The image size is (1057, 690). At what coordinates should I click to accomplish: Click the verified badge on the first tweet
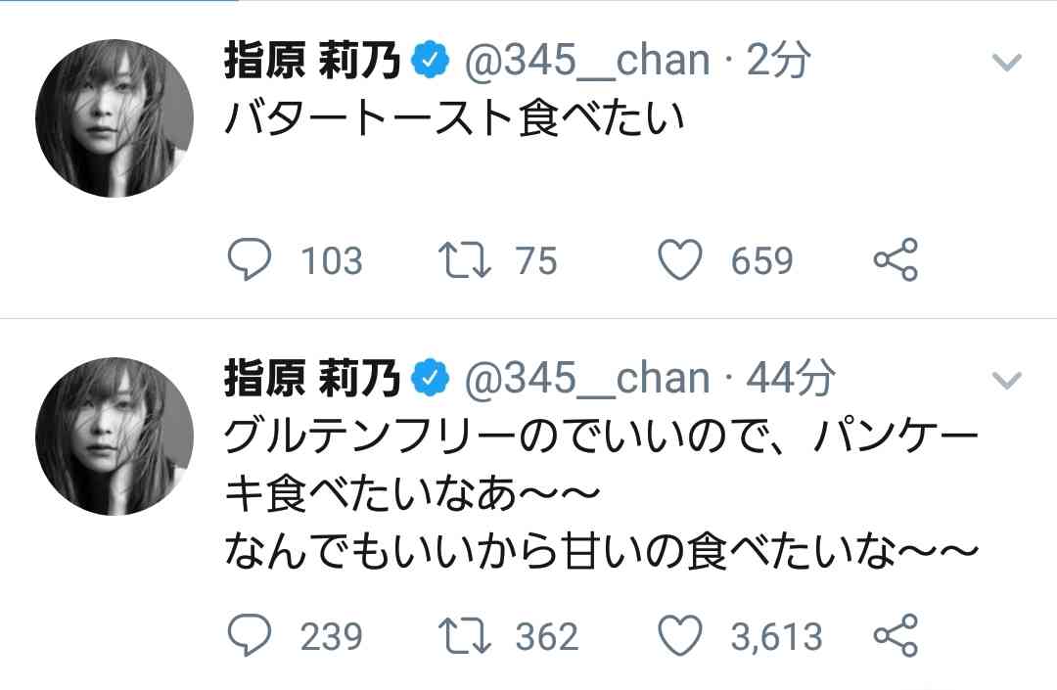pyautogui.click(x=430, y=60)
